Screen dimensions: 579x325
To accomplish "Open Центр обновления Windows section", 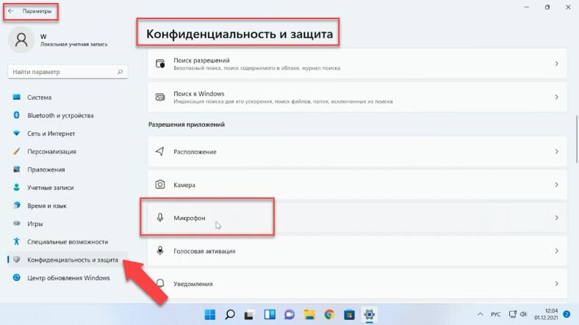I will (x=68, y=278).
